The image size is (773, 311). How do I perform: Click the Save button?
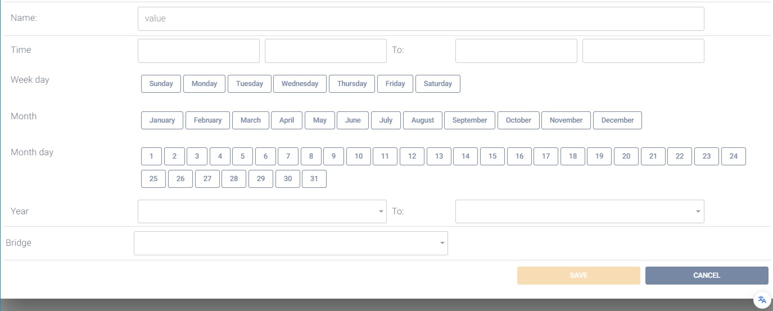(x=578, y=276)
